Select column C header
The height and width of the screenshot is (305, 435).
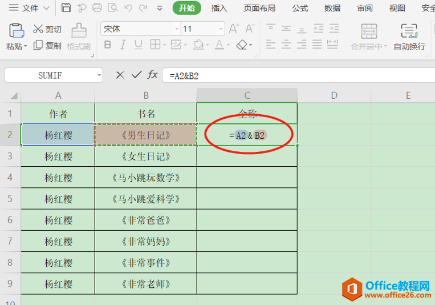click(x=247, y=95)
